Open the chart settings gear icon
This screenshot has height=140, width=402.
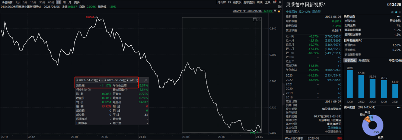click(x=275, y=2)
